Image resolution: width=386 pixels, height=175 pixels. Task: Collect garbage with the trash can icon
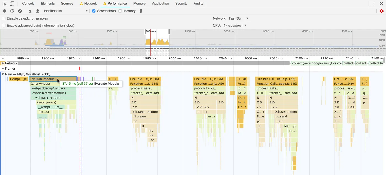coord(141,11)
